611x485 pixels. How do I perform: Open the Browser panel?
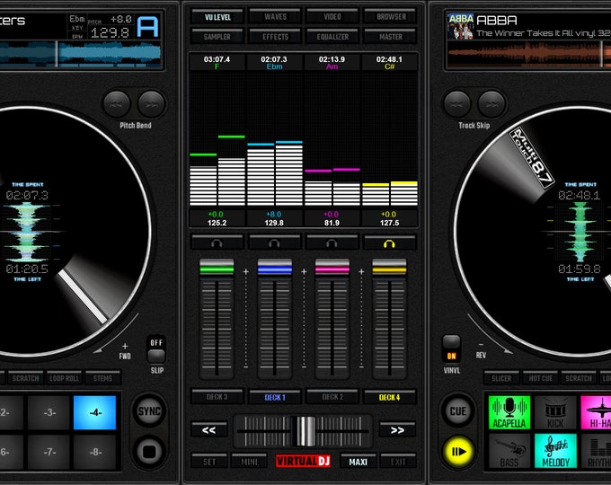click(x=391, y=17)
